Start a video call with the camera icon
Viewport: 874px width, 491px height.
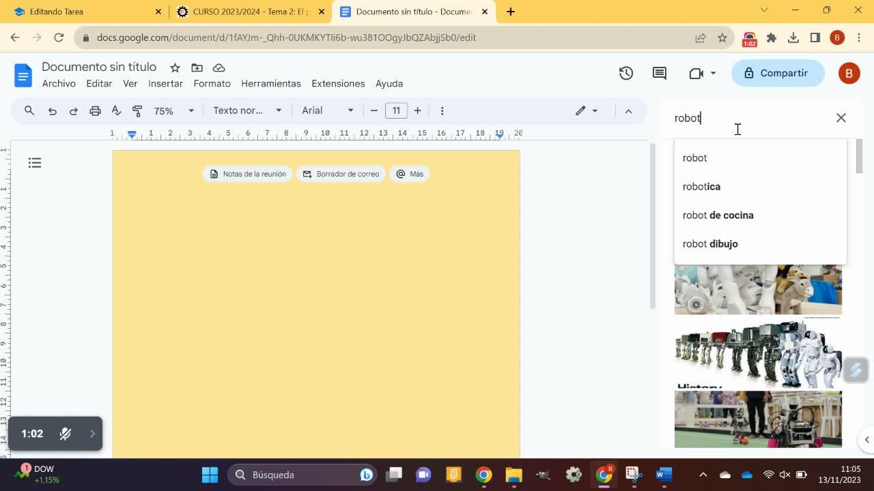696,73
